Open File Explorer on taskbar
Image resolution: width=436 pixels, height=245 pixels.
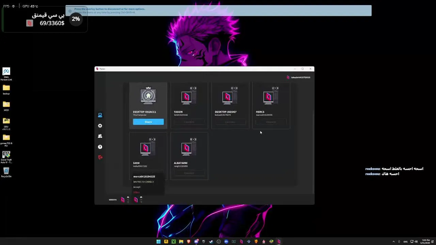tap(181, 242)
